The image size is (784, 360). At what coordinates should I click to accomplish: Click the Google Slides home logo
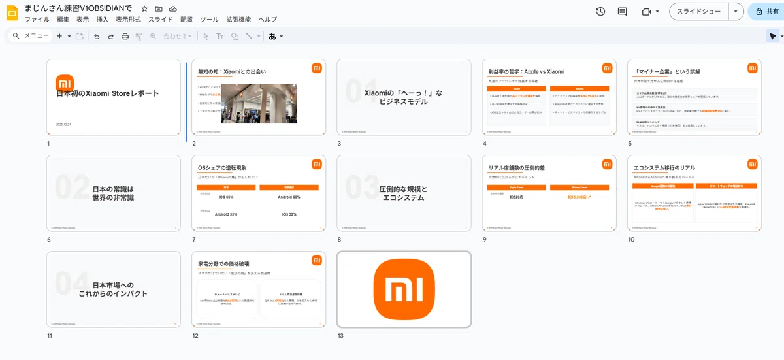pyautogui.click(x=12, y=12)
